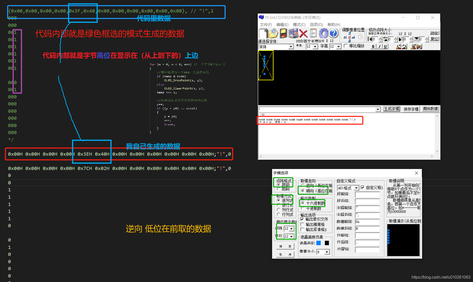Open the A51格式 format dropdown
Image resolution: width=473 pixels, height=282 pixels.
point(356,188)
